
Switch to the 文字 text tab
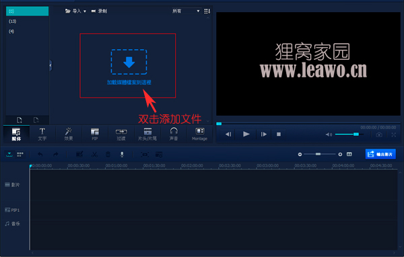tap(42, 134)
